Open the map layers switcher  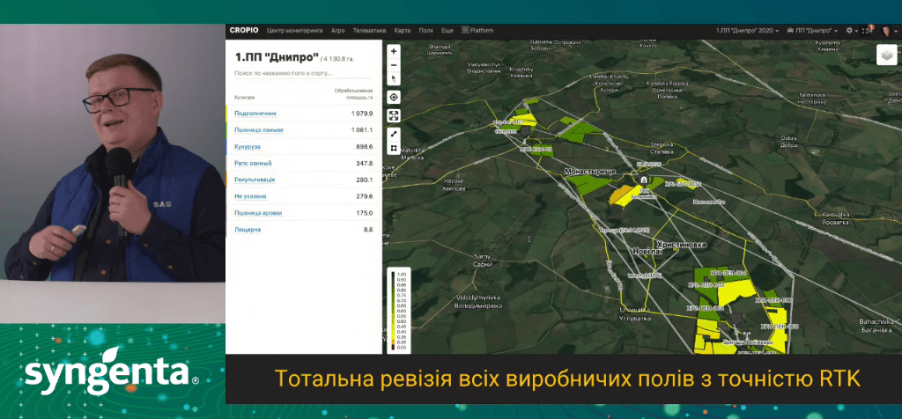(x=886, y=55)
